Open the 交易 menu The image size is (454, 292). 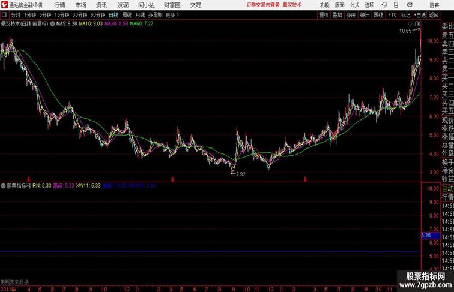point(196,5)
